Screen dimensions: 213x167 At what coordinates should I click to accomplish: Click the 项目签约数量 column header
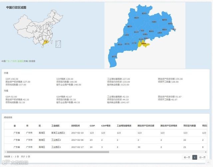tap(190, 125)
